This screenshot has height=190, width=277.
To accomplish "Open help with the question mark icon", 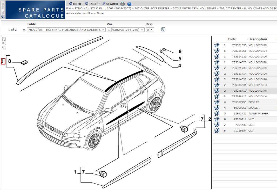I will (x=129, y=4).
